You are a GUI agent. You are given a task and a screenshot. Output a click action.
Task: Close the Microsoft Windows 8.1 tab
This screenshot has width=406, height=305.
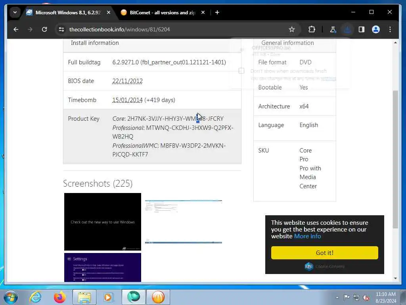pos(109,12)
